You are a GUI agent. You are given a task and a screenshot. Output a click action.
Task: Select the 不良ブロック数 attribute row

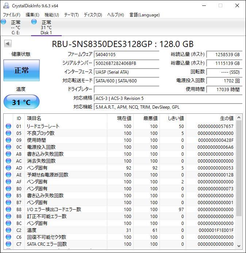(119, 133)
